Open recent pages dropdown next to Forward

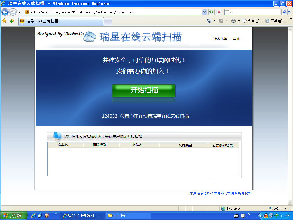19,12
